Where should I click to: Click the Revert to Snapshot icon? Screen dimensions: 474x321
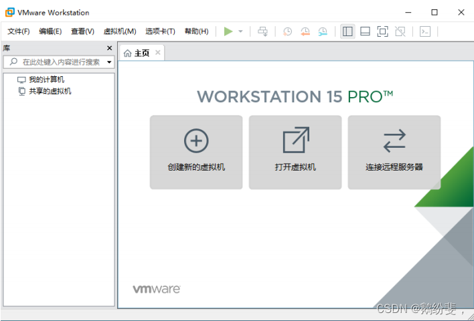[305, 31]
